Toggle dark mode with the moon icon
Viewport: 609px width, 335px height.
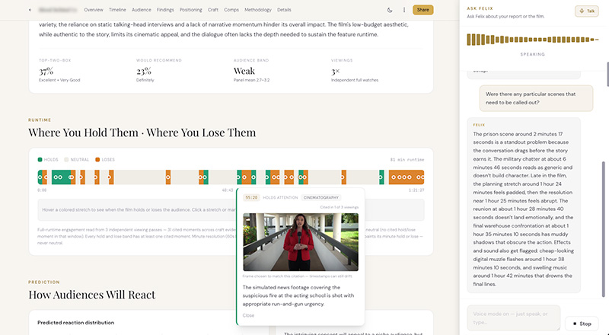pyautogui.click(x=390, y=10)
